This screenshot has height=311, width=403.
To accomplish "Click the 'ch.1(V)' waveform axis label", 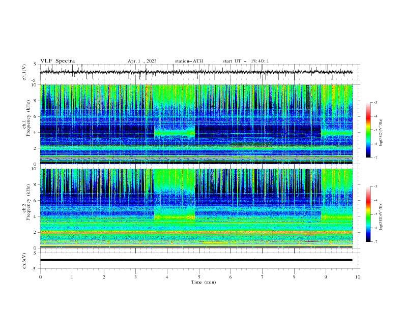I will pos(24,72).
